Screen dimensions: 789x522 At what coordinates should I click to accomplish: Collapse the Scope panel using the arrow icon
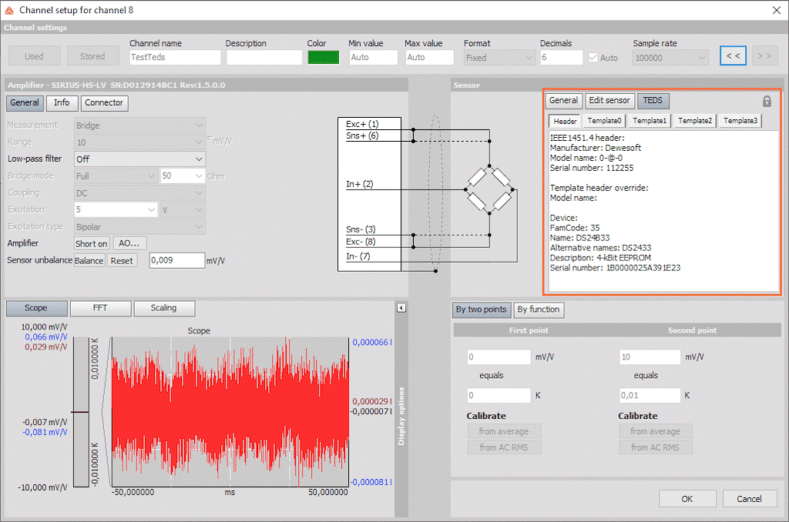pyautogui.click(x=401, y=307)
